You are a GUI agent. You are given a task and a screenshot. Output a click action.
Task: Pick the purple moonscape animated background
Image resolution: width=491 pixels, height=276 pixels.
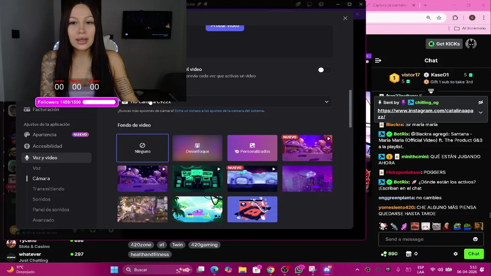(x=142, y=179)
